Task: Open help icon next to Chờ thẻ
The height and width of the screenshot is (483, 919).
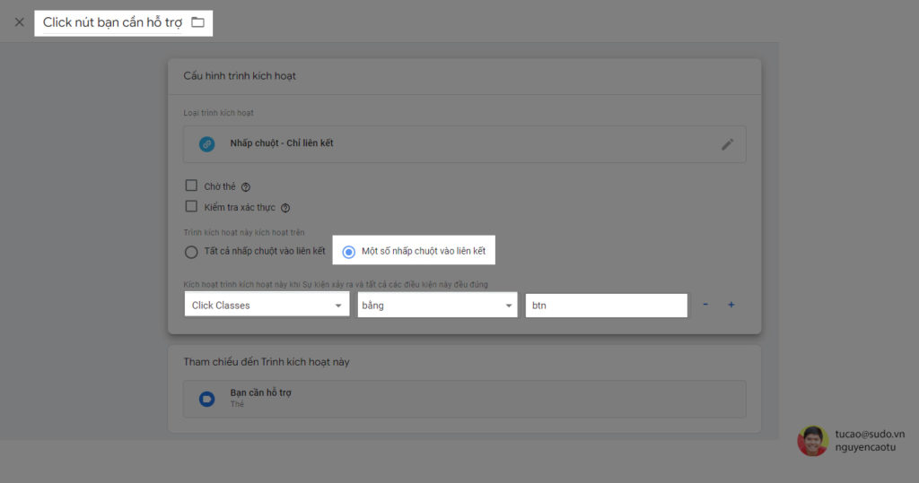Action: (246, 187)
